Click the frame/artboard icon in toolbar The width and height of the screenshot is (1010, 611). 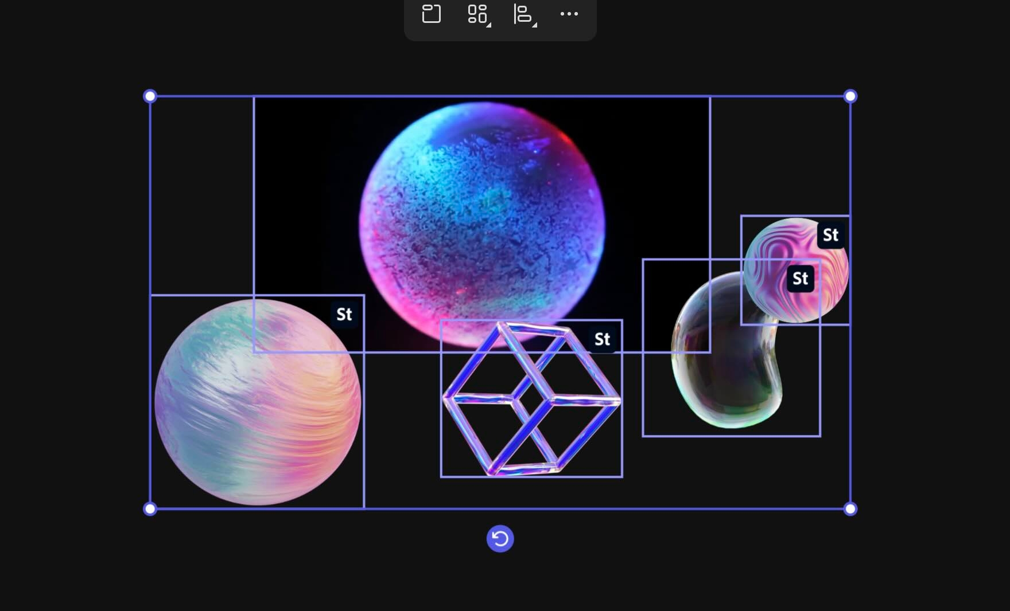click(x=431, y=14)
